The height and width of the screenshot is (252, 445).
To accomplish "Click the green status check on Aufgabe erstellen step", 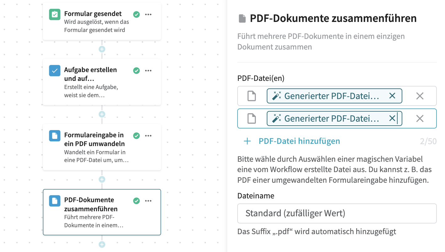I will (x=137, y=71).
